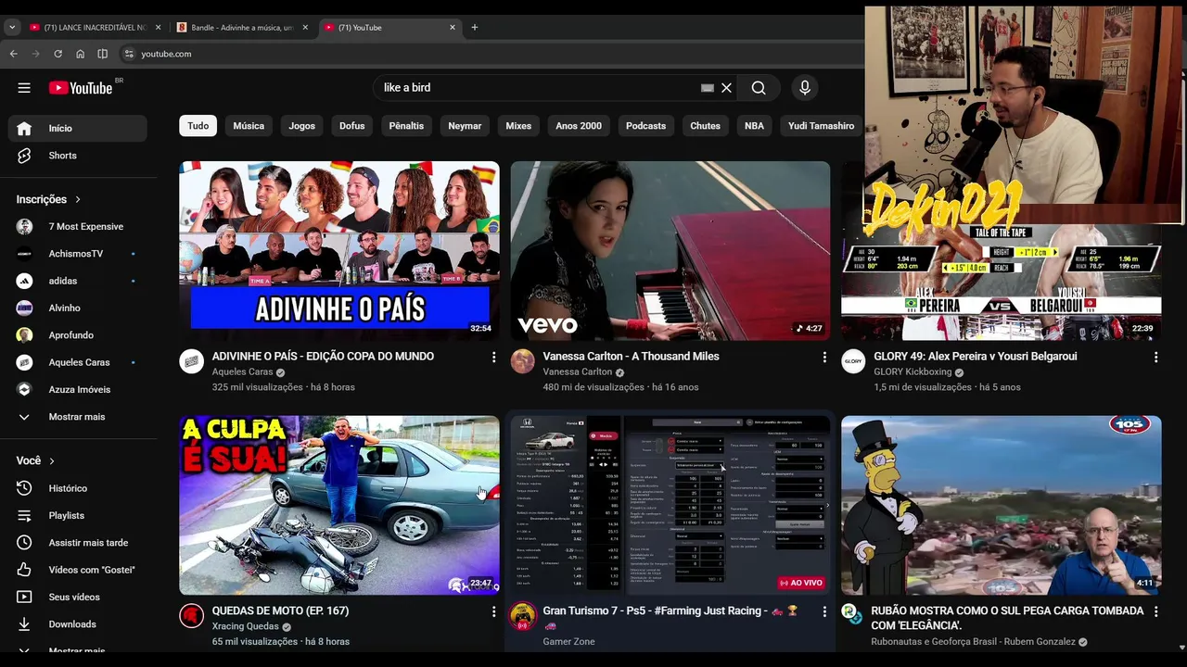Select the Dofus filter chip

[352, 126]
